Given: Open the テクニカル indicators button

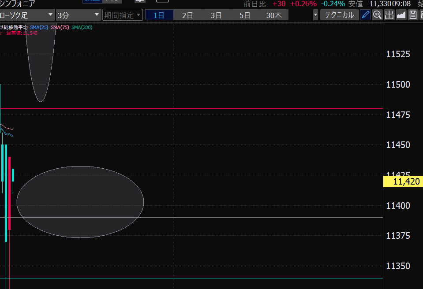Looking at the screenshot, I should [x=339, y=15].
